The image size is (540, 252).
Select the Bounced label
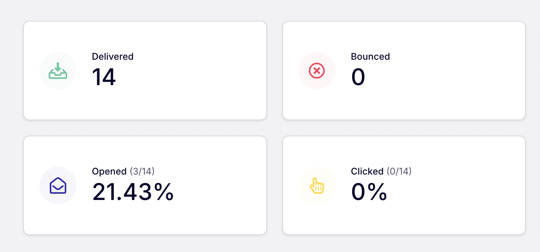click(370, 56)
